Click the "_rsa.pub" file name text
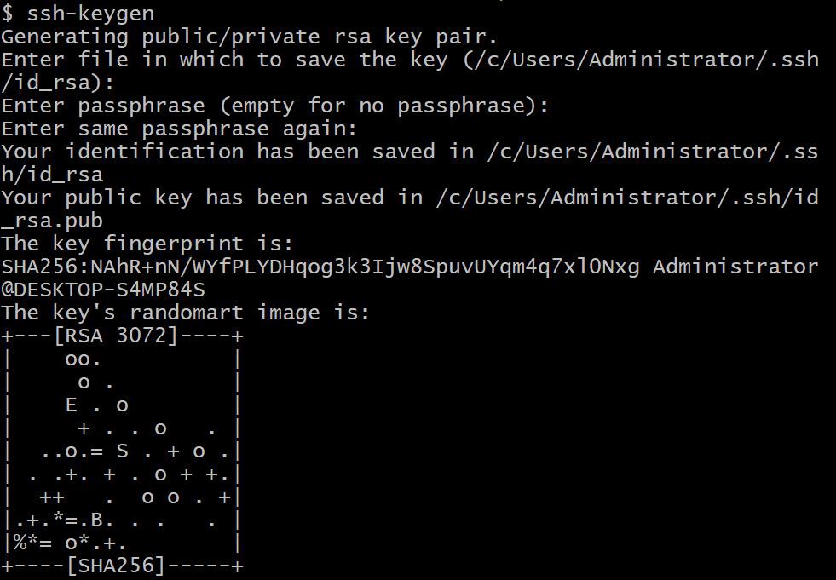836x580 pixels. [x=51, y=221]
